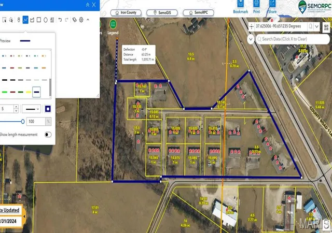
Task: Toggle Show length measurement switch
Action: point(48,135)
